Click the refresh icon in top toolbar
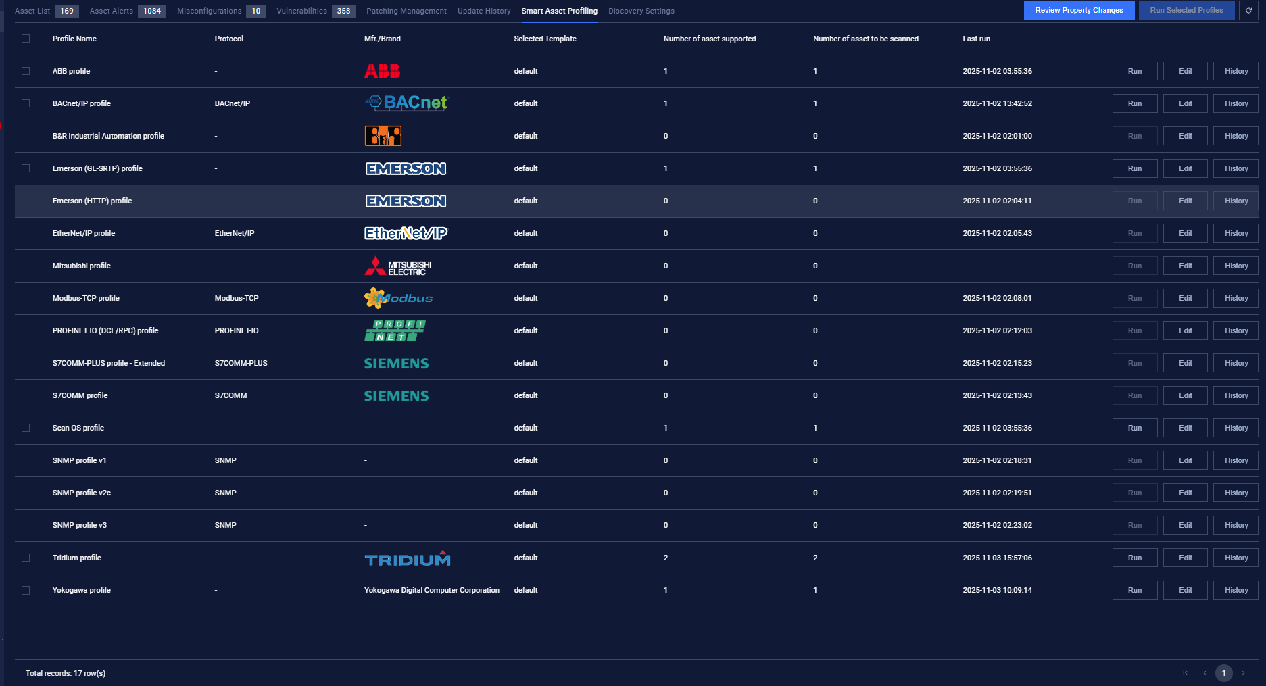The width and height of the screenshot is (1266, 686). click(x=1248, y=11)
